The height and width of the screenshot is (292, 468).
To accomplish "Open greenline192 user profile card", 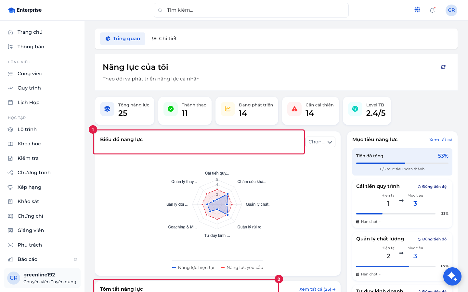I will (42, 278).
